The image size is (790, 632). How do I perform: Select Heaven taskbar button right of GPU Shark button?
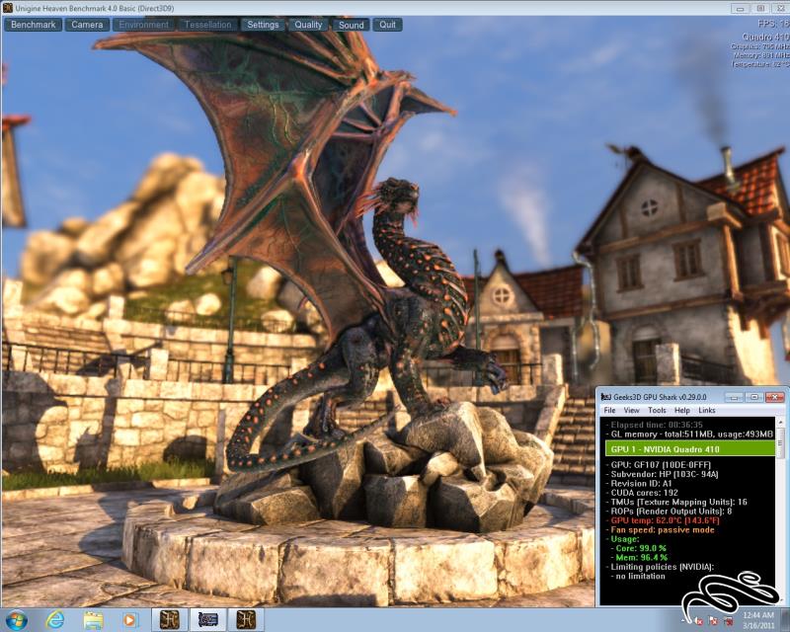tap(246, 619)
